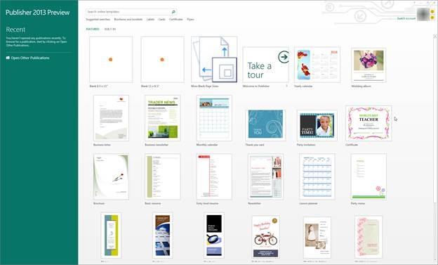This screenshot has width=438, height=265.
Task: Click the lower yellow frown feedback icon
Action: [x=432, y=18]
